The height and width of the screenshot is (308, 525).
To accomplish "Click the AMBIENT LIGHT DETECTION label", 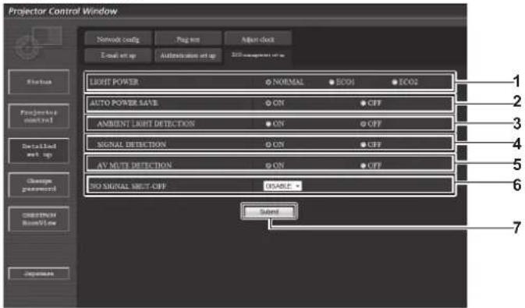I will click(146, 123).
